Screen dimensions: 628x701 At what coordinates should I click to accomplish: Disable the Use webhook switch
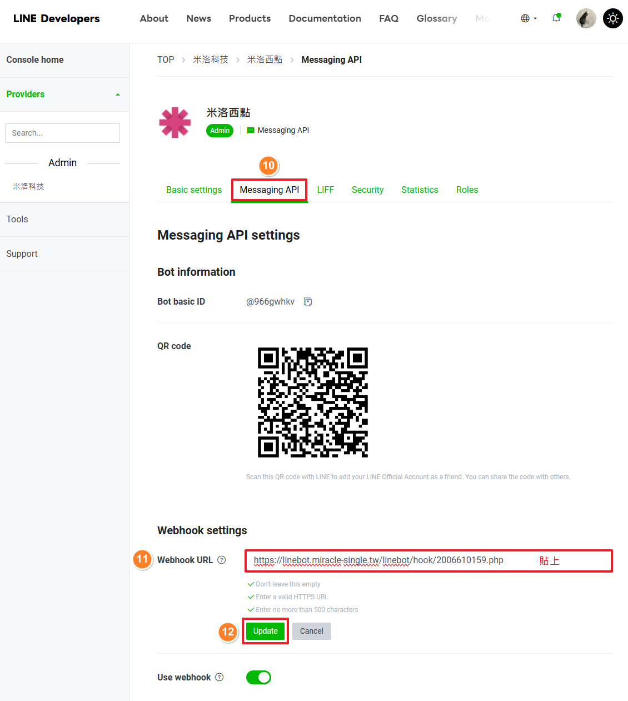point(258,677)
